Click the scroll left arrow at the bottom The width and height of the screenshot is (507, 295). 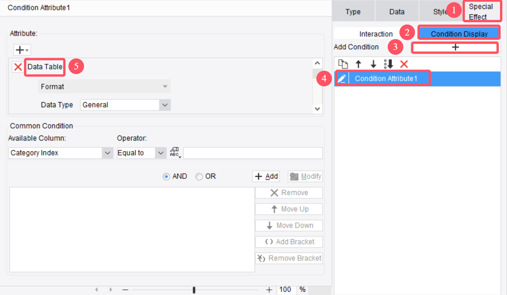point(96,290)
